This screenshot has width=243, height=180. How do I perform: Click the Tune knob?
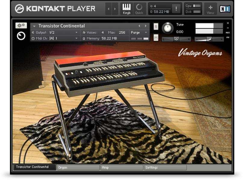(167, 28)
